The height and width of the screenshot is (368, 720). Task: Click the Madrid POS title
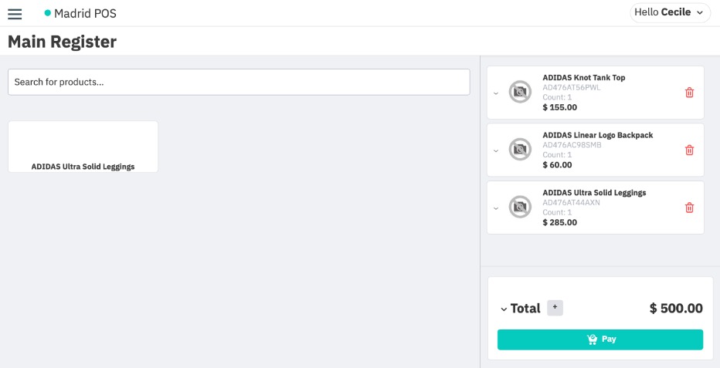(x=85, y=13)
